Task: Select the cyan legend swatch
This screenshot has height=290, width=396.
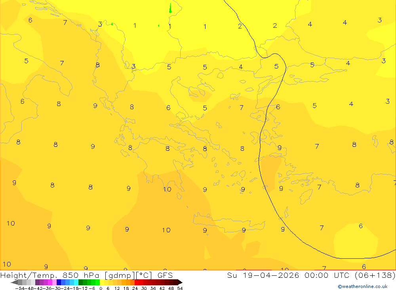Action: (x=76, y=282)
